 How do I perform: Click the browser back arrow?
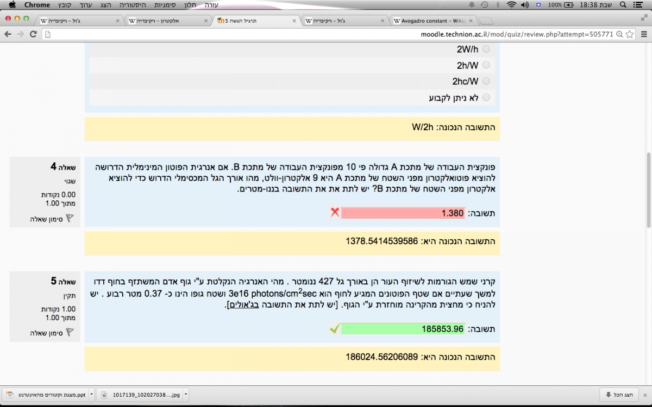coord(8,34)
